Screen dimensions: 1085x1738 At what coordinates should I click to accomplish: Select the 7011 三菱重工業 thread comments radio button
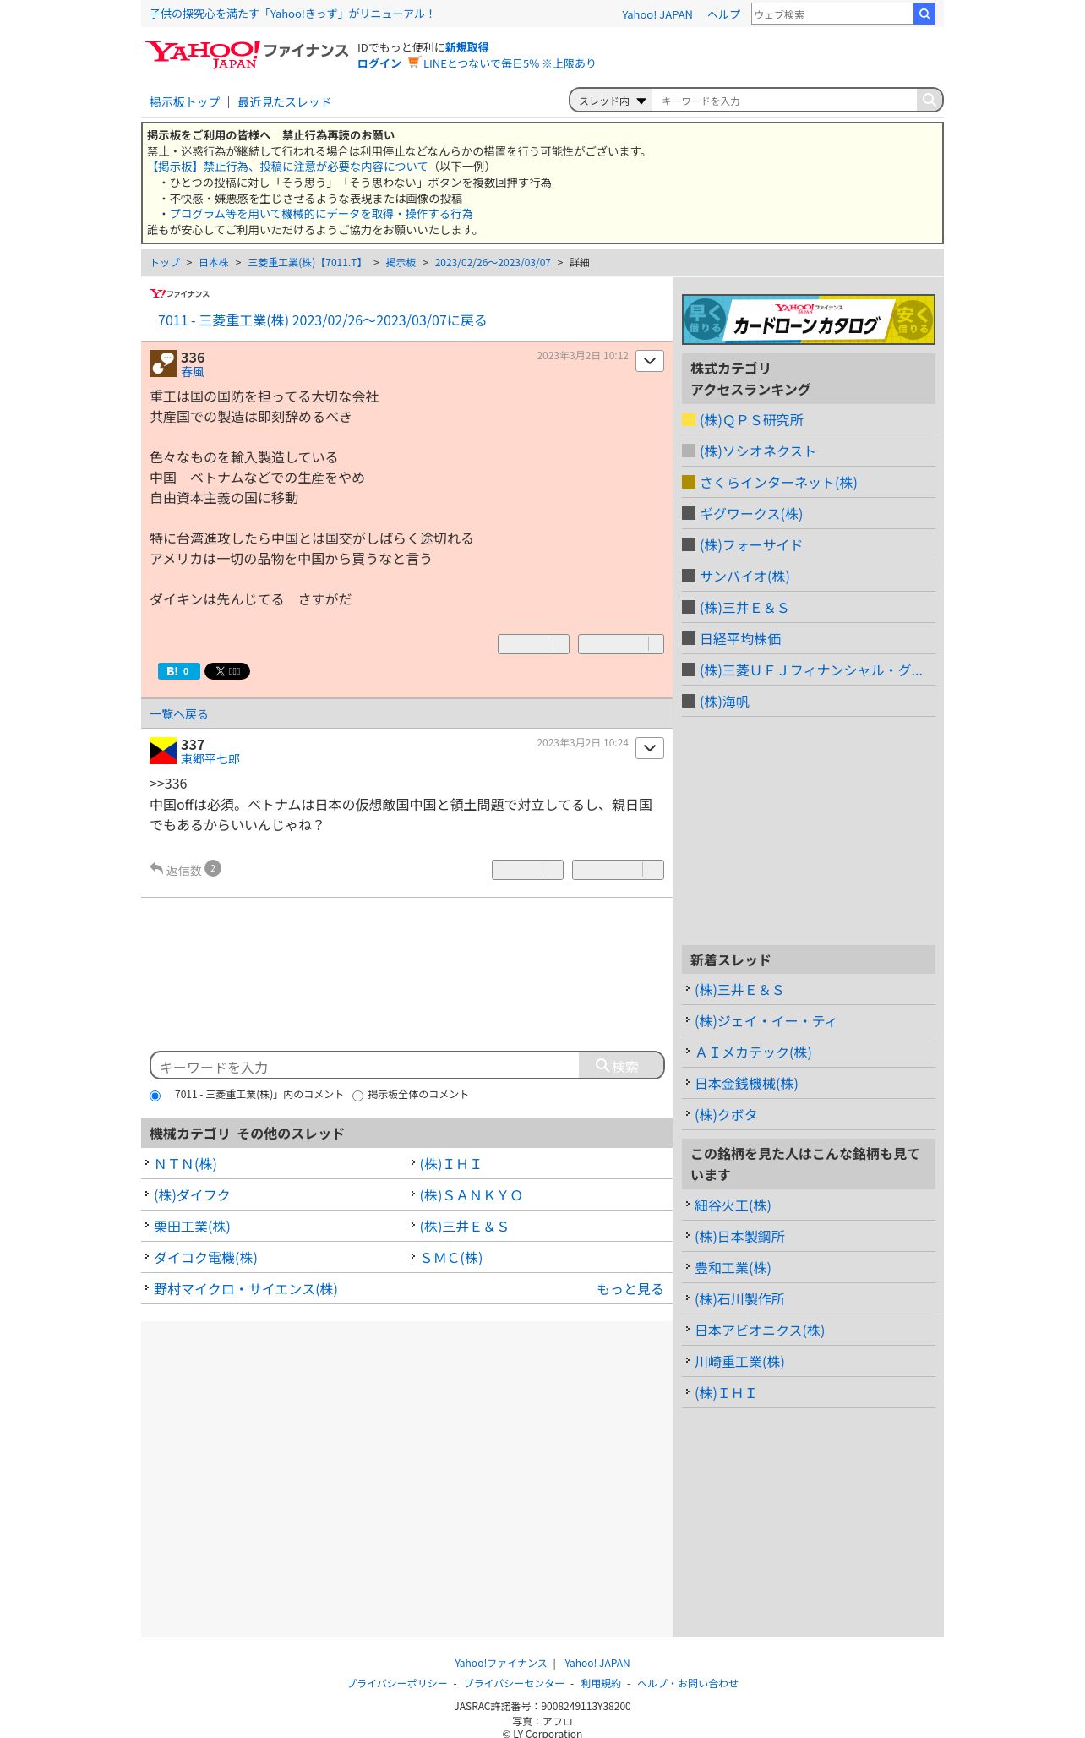click(155, 1096)
